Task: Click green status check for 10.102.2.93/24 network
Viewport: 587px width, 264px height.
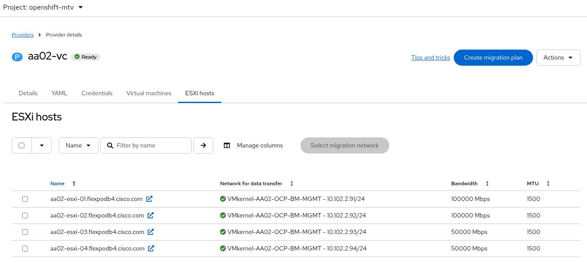Action: [223, 232]
